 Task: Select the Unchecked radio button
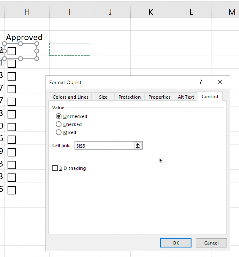click(x=59, y=116)
